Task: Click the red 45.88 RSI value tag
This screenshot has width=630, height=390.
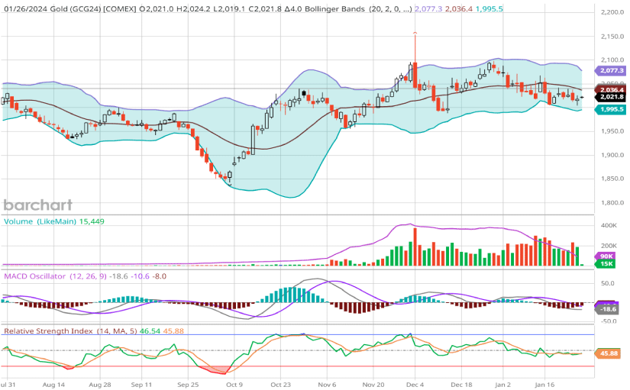Action: (x=608, y=353)
